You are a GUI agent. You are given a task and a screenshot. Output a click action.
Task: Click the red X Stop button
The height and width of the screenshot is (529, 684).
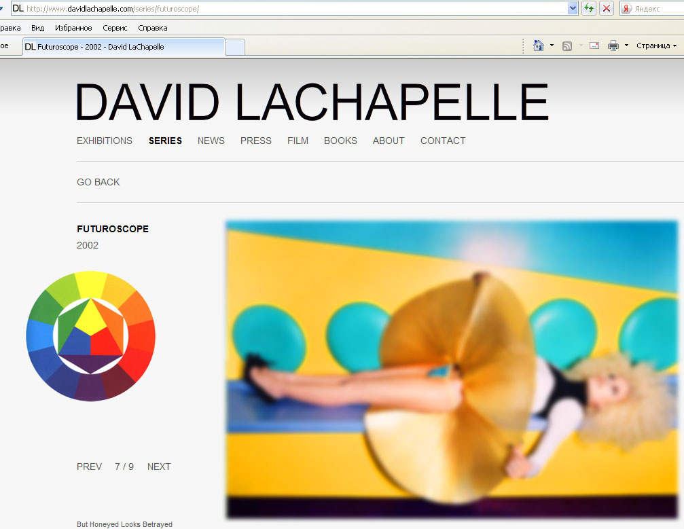607,8
